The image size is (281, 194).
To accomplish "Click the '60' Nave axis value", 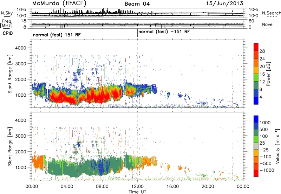I will tap(251, 21).
